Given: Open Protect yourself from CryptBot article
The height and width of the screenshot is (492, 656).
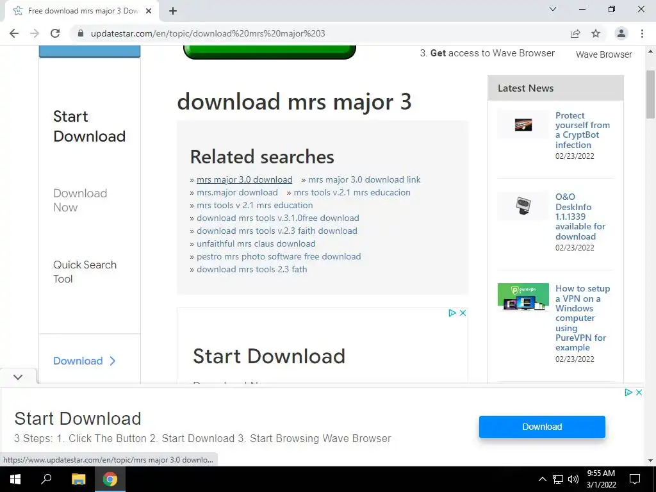Looking at the screenshot, I should pyautogui.click(x=582, y=130).
